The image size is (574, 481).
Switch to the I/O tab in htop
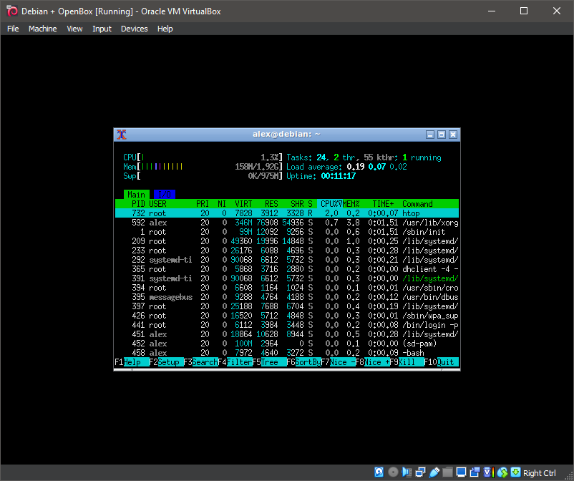click(165, 194)
